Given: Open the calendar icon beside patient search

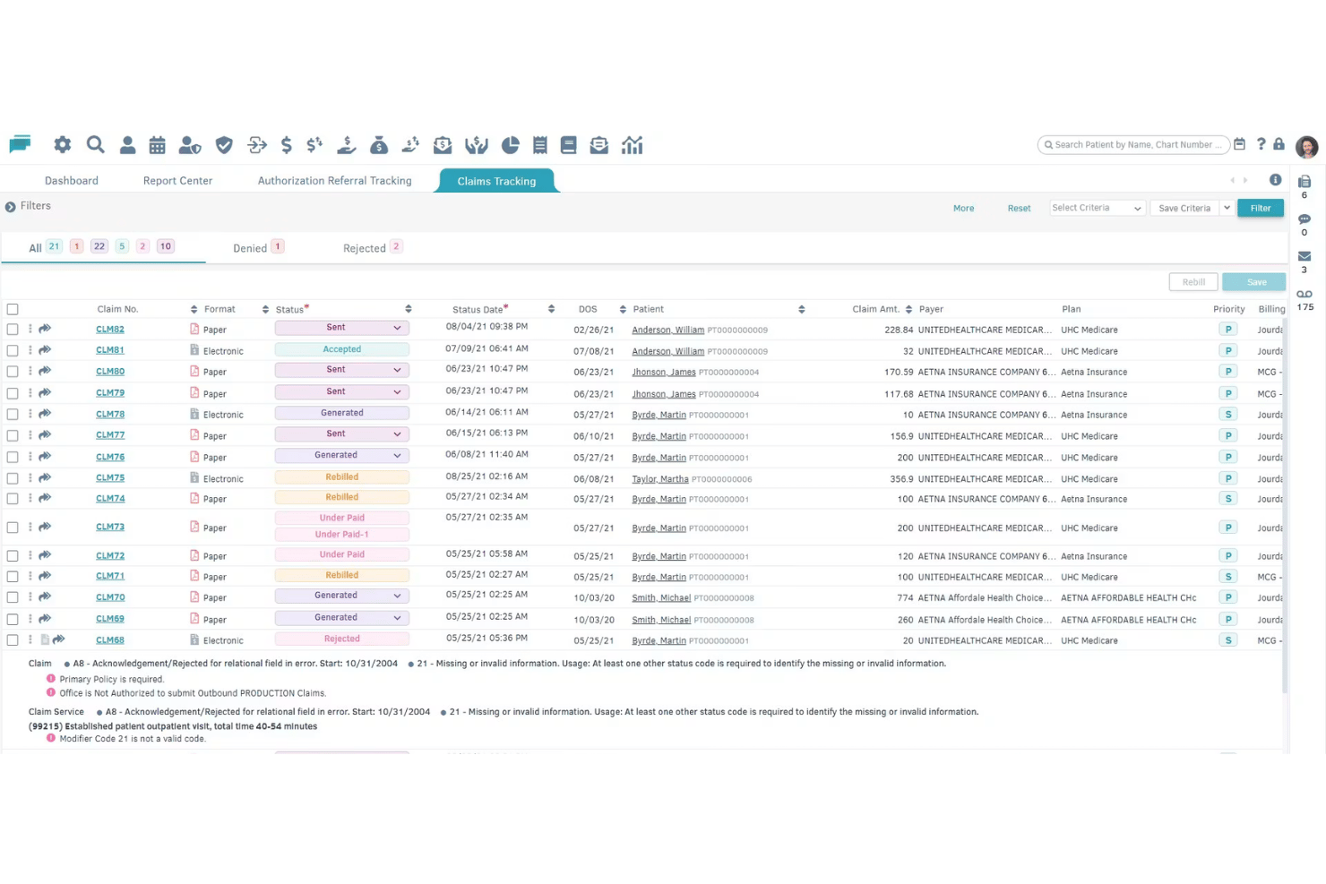Looking at the screenshot, I should 1240,144.
